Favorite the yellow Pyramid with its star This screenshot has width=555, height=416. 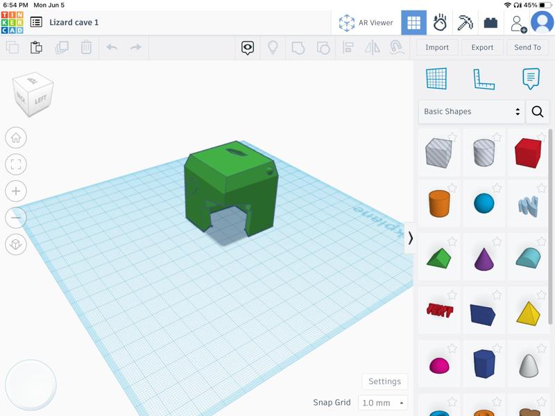pyautogui.click(x=542, y=295)
